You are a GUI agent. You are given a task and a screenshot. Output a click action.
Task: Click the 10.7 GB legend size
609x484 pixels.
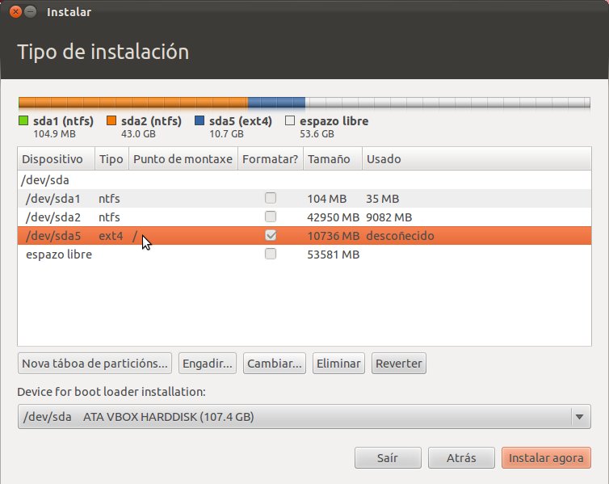[x=226, y=134]
